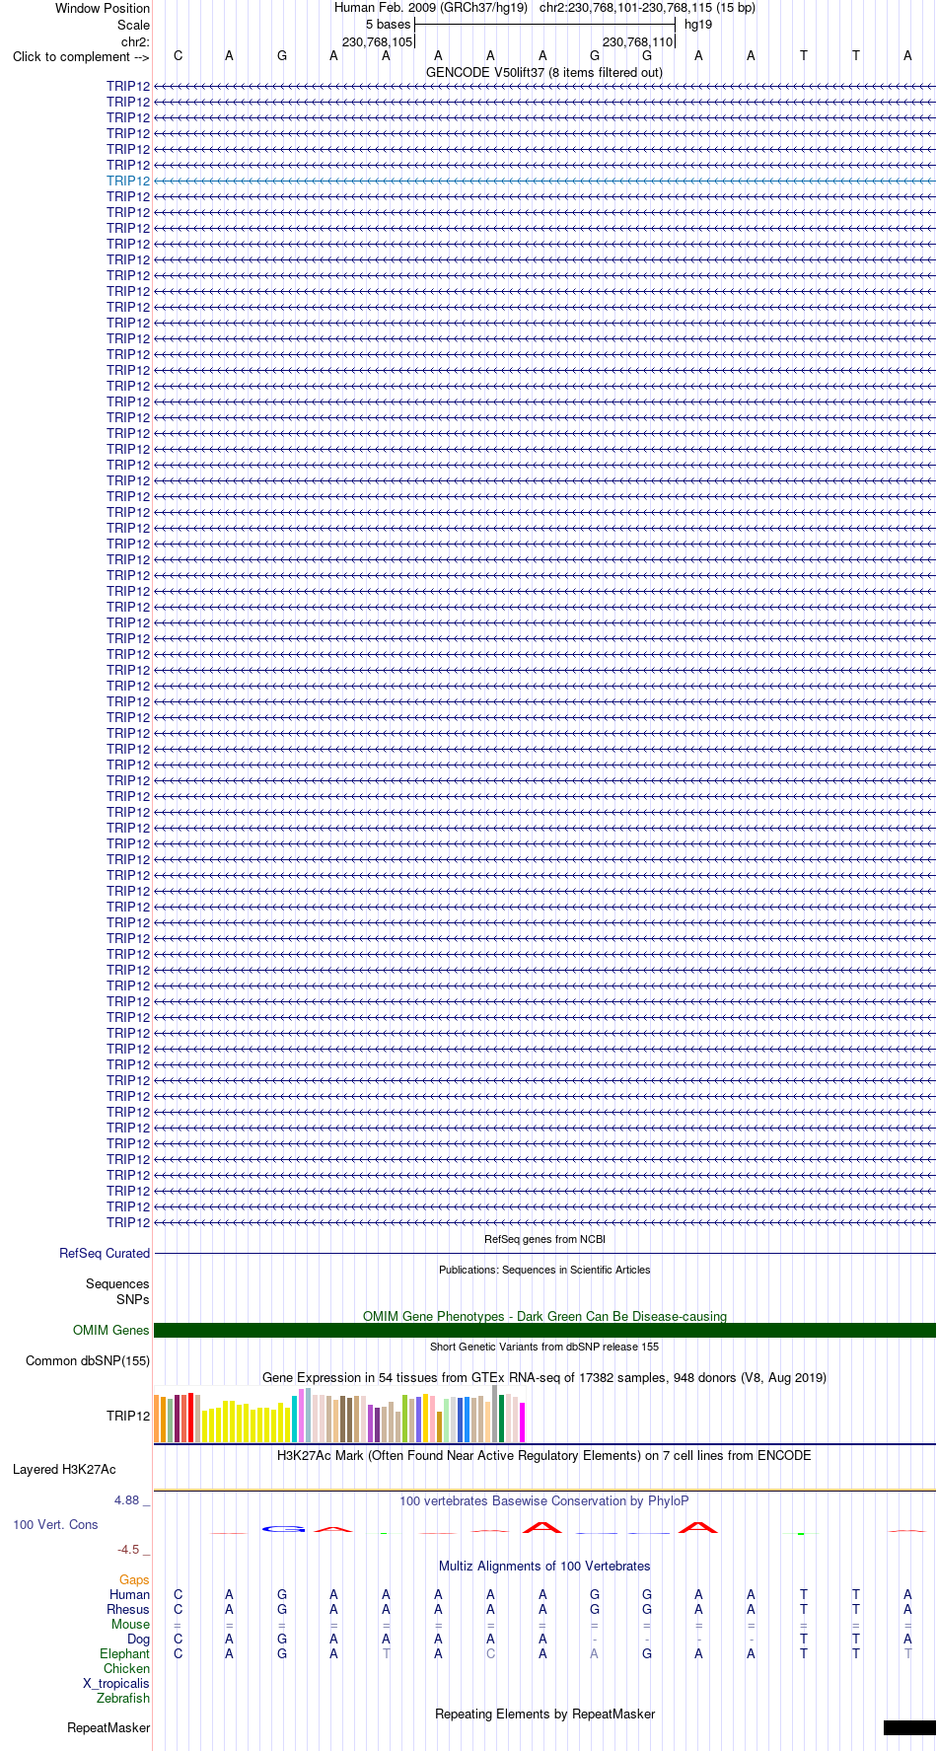The image size is (937, 1751).
Task: Click the '5 bases' scale bar label
Action: (388, 25)
